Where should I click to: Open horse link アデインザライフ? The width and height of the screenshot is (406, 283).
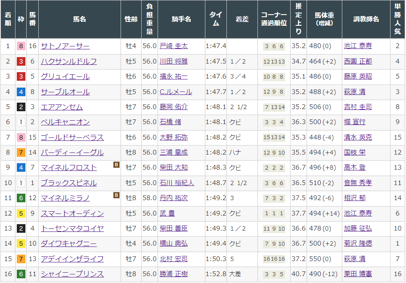pos(72,259)
